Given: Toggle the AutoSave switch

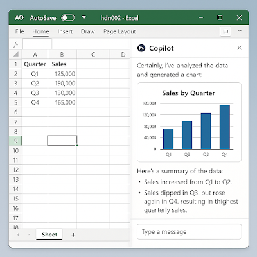Looking at the screenshot, I should 68,18.
